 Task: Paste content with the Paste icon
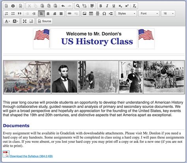pyautogui.click(x=42, y=6)
